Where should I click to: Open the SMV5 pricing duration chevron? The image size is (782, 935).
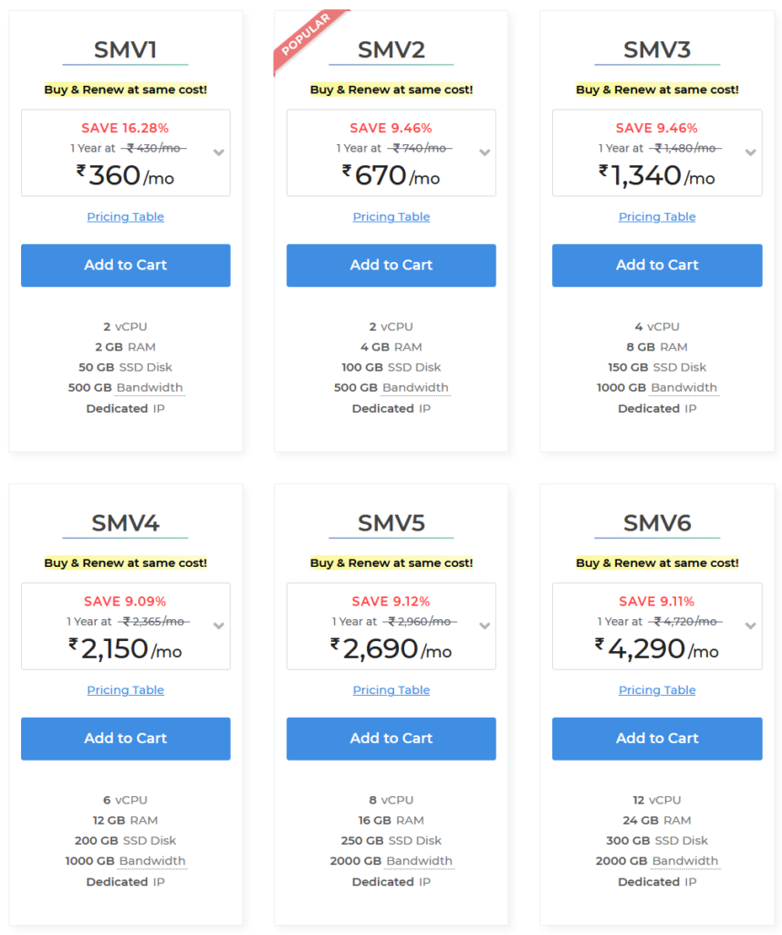(485, 626)
